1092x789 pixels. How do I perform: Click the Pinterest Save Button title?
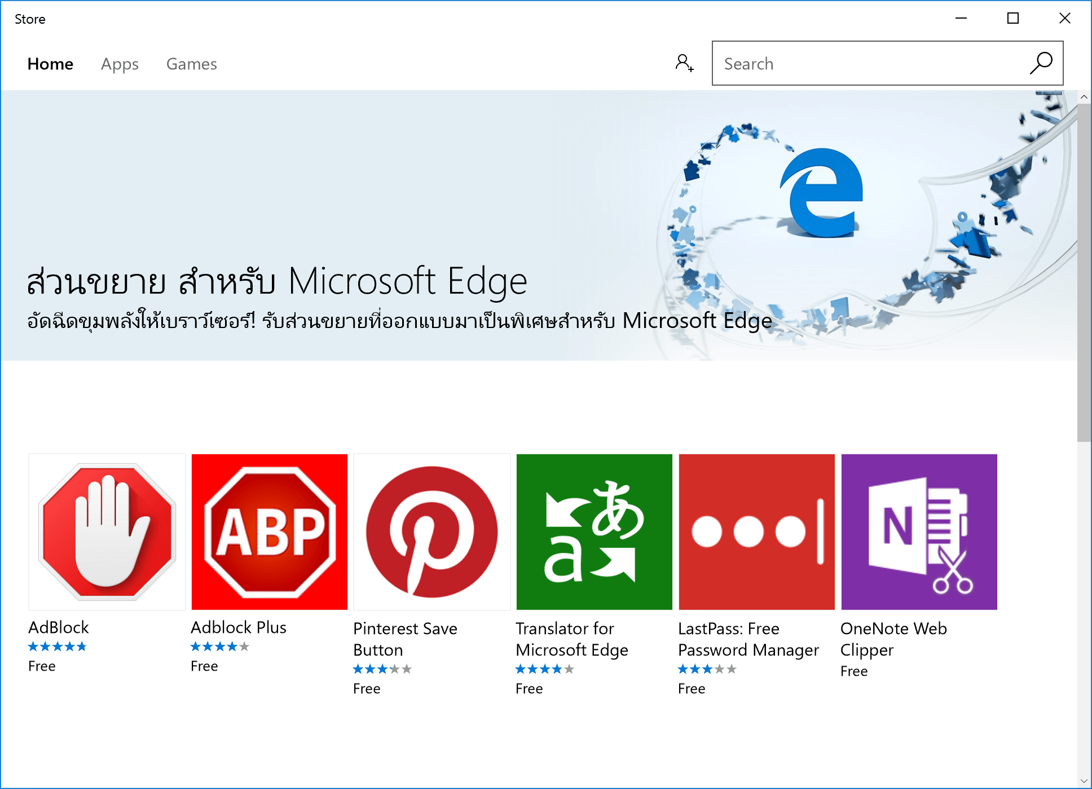(x=405, y=639)
